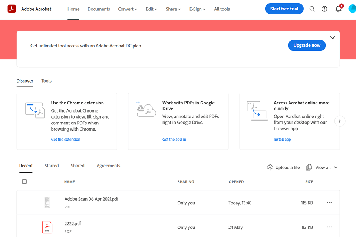Click Only you sharing for Adobe Scan file
Image resolution: width=356 pixels, height=237 pixels.
tap(186, 203)
